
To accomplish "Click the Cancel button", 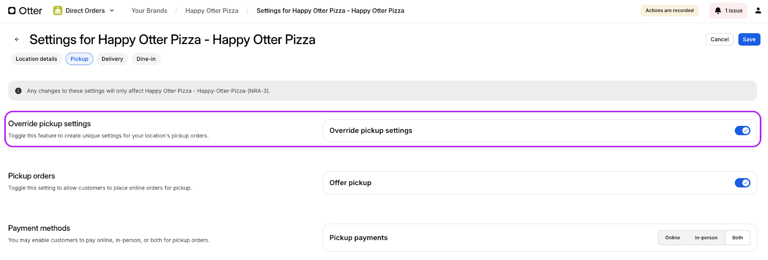I will point(719,40).
